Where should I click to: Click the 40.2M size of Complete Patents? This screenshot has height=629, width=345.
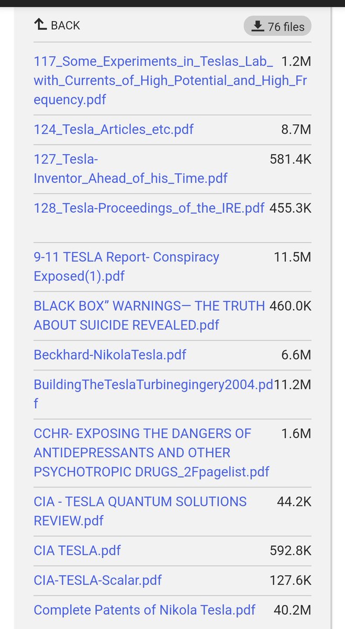tap(292, 610)
